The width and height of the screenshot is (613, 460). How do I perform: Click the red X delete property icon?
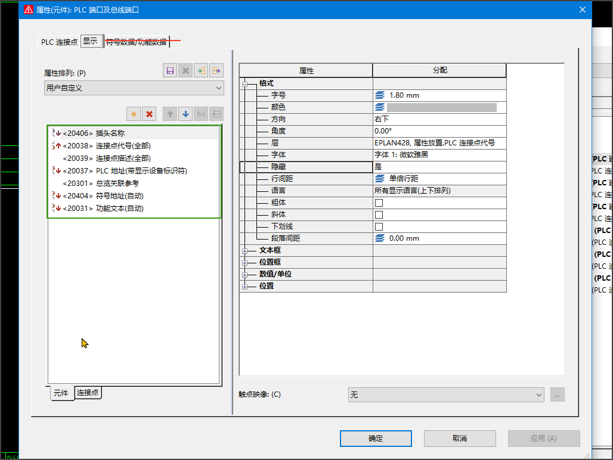pos(149,114)
